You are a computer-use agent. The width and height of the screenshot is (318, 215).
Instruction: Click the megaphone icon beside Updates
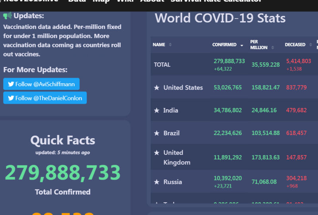pos(8,16)
